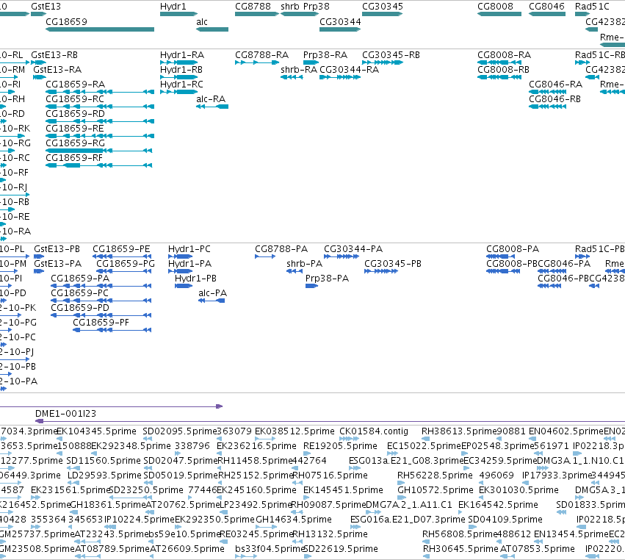
Task: Select the CG18659-PD protein label
Action: (80, 308)
